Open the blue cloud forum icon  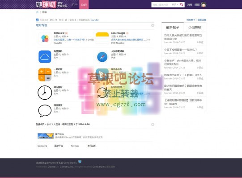pyautogui.click(x=45, y=57)
